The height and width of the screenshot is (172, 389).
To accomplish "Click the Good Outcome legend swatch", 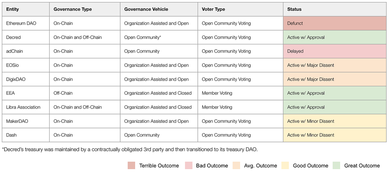I will 286,166.
